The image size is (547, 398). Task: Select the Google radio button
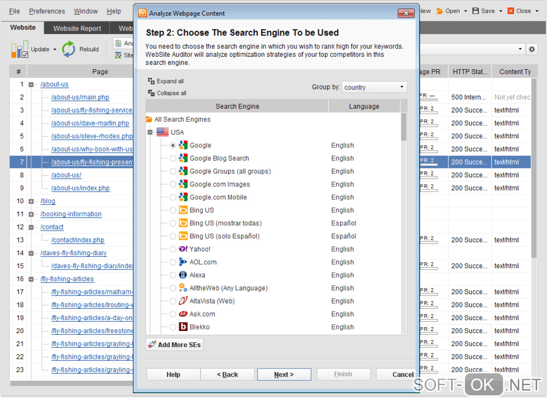click(173, 145)
